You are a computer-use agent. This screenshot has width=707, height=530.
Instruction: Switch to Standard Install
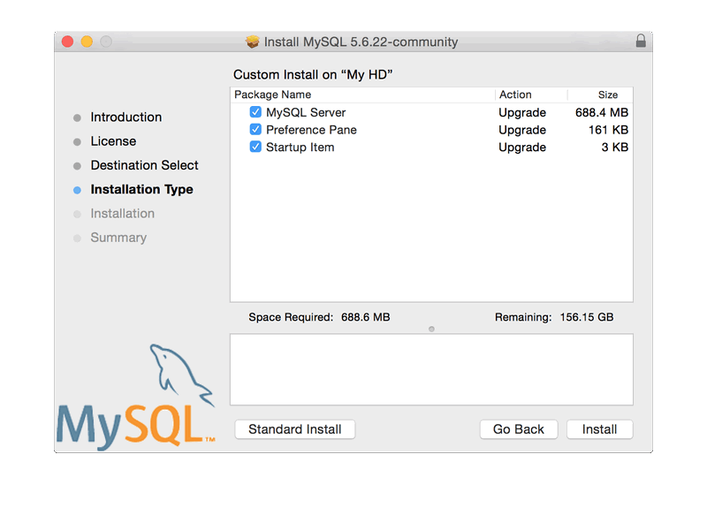point(294,429)
